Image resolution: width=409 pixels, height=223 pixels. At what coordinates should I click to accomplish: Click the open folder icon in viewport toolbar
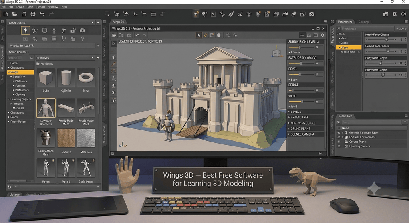(114, 35)
